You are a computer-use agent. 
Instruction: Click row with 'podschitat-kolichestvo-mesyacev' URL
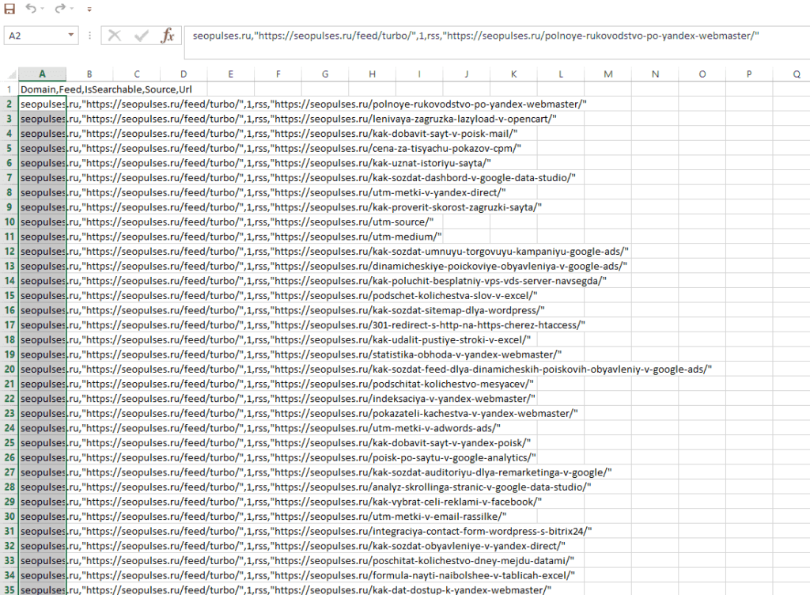pos(277,384)
